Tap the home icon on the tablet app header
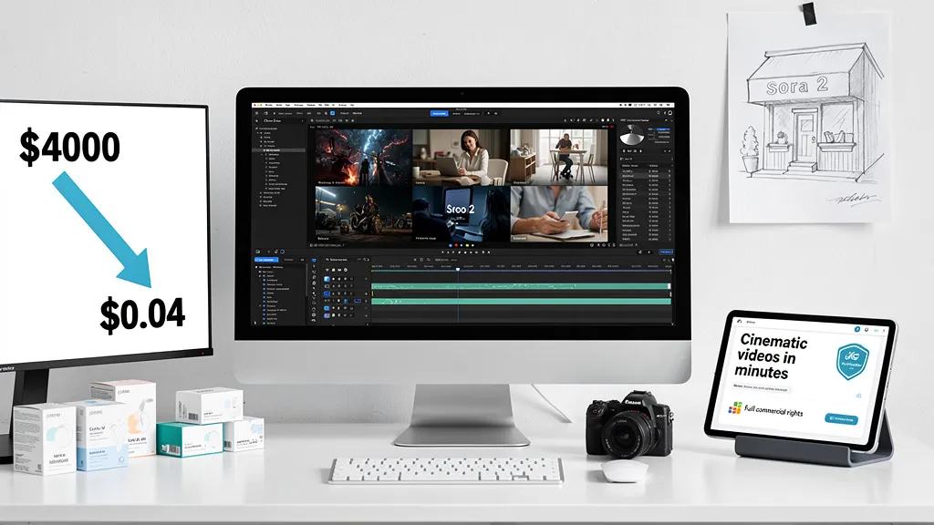This screenshot has width=934, height=525. point(739,321)
